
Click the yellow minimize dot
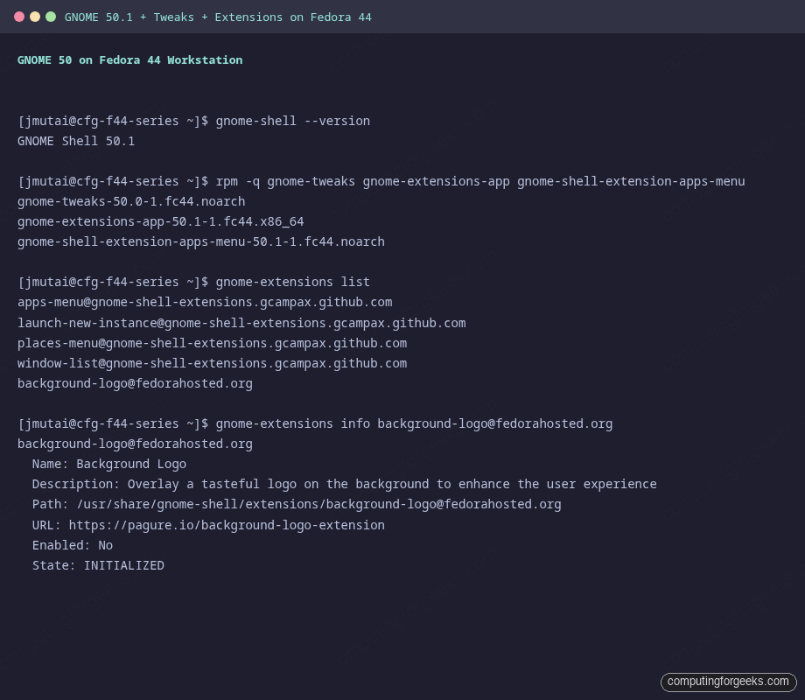coord(35,17)
